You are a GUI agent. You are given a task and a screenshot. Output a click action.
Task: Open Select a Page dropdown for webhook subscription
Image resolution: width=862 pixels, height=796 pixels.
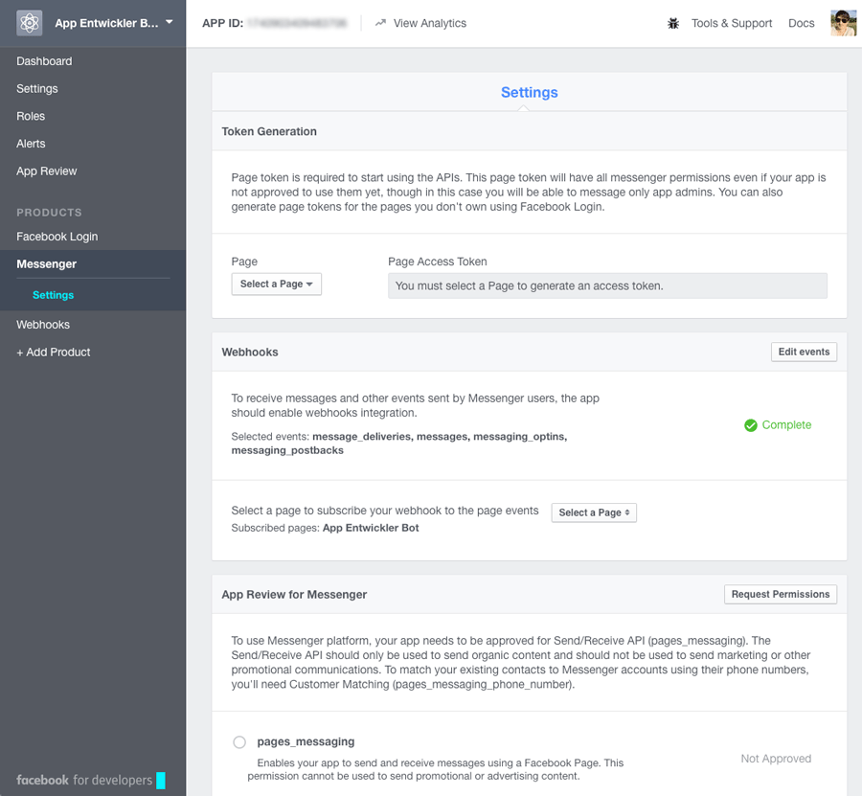click(x=594, y=512)
